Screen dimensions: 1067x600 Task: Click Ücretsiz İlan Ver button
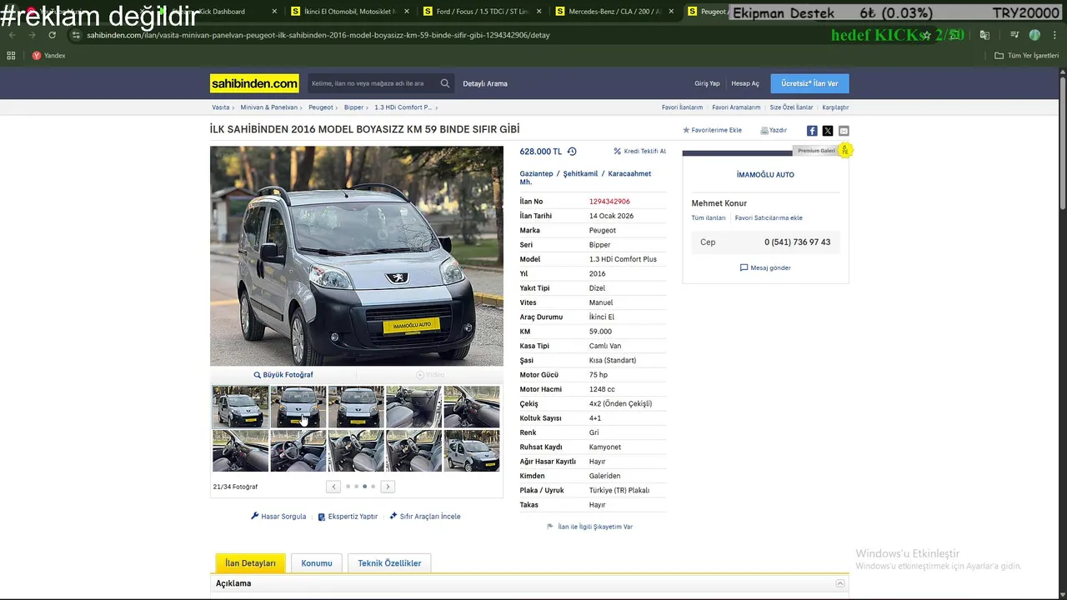809,83
